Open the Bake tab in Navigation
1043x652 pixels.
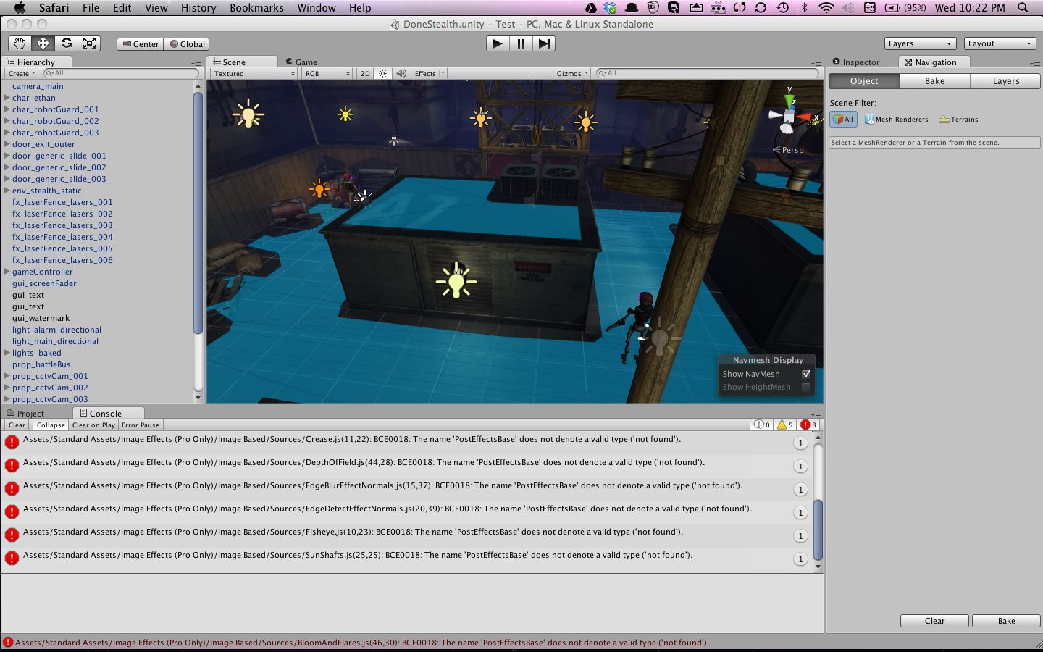935,81
